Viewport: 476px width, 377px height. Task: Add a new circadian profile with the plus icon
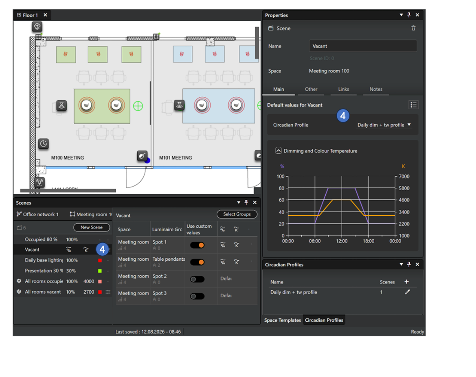(x=407, y=282)
